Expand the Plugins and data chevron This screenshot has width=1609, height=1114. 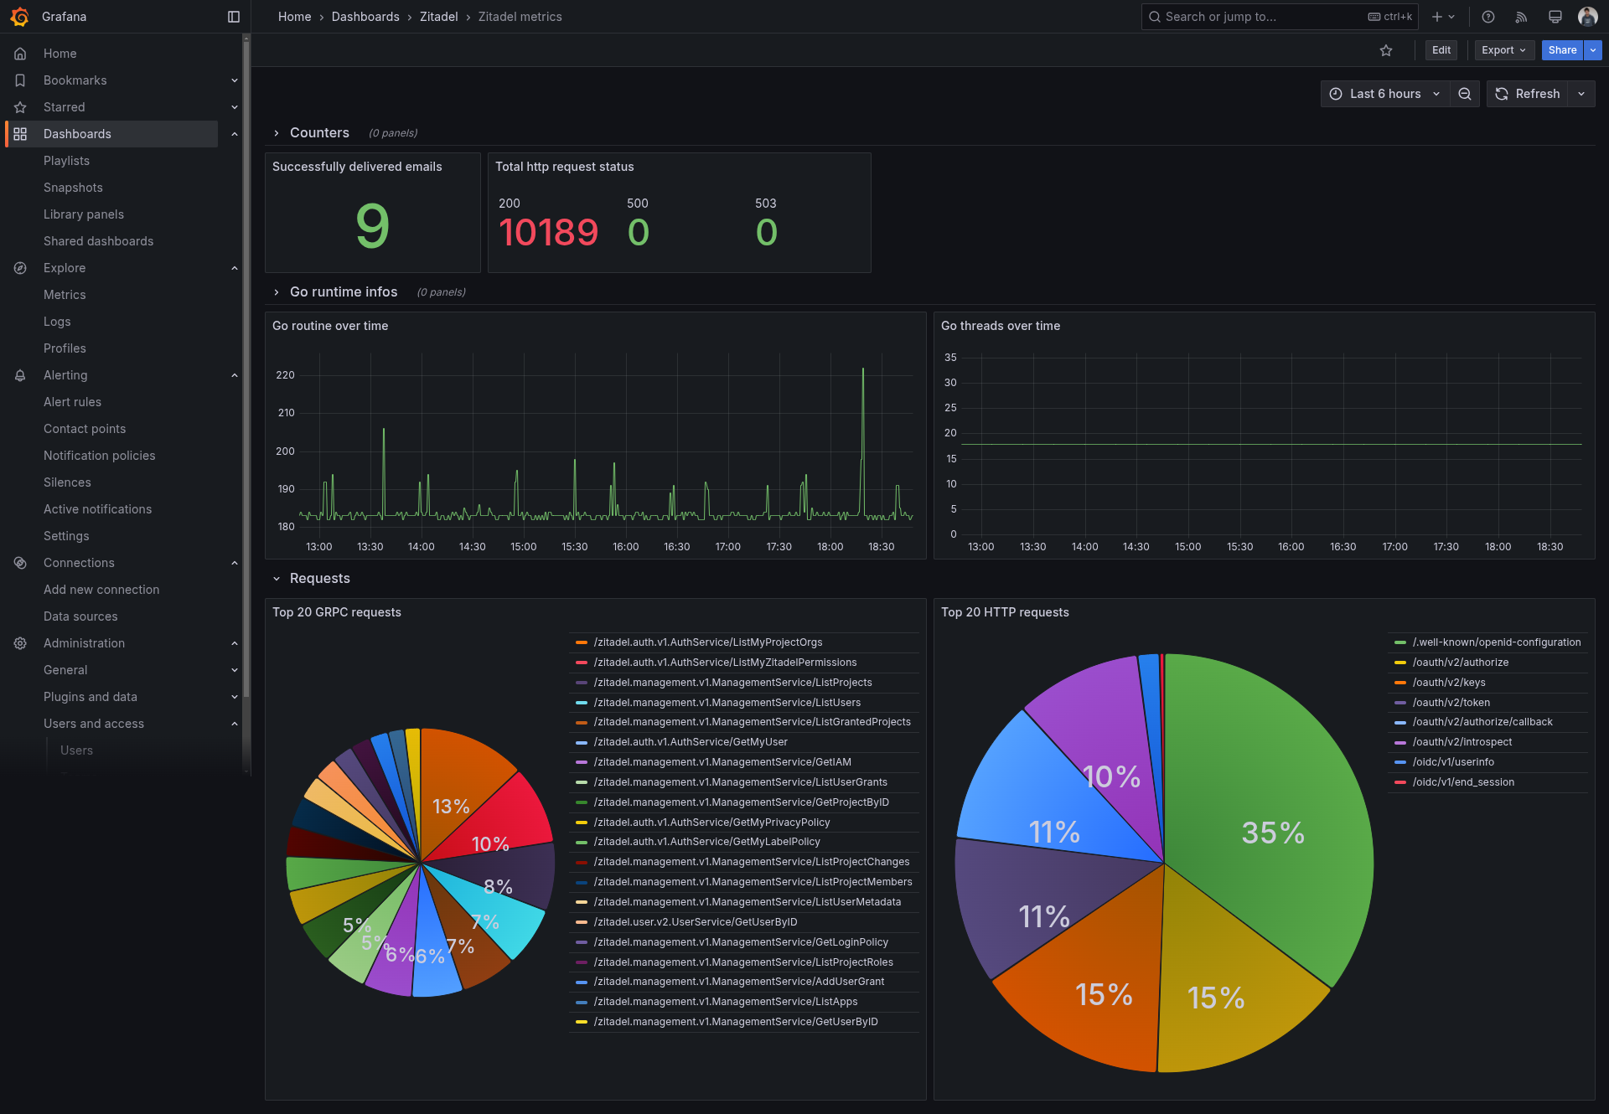(x=235, y=697)
